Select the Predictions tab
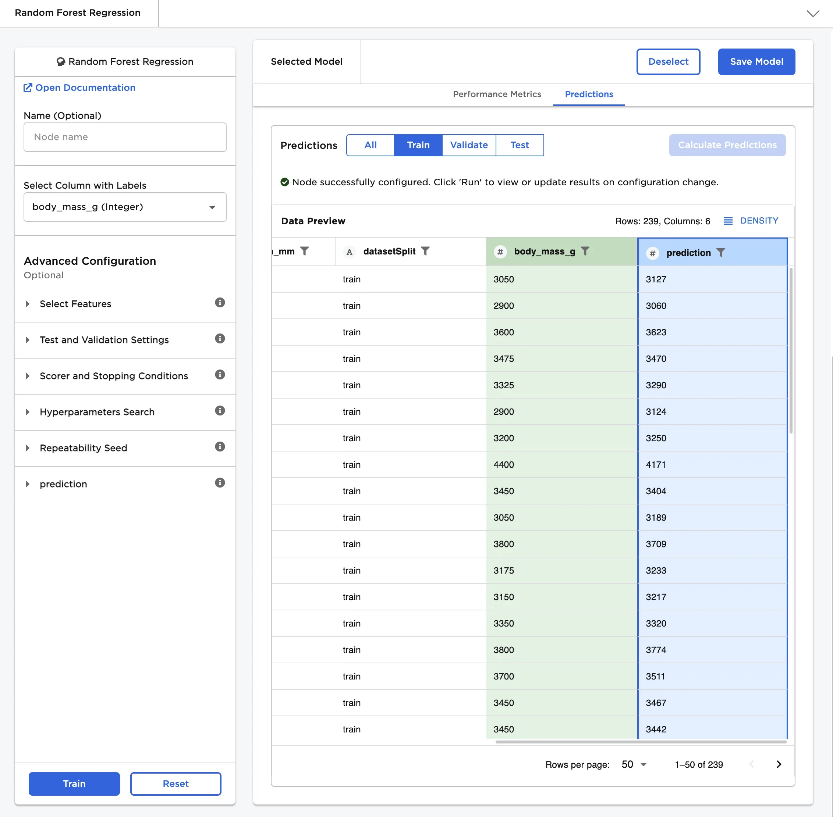Image resolution: width=833 pixels, height=817 pixels. (x=588, y=94)
